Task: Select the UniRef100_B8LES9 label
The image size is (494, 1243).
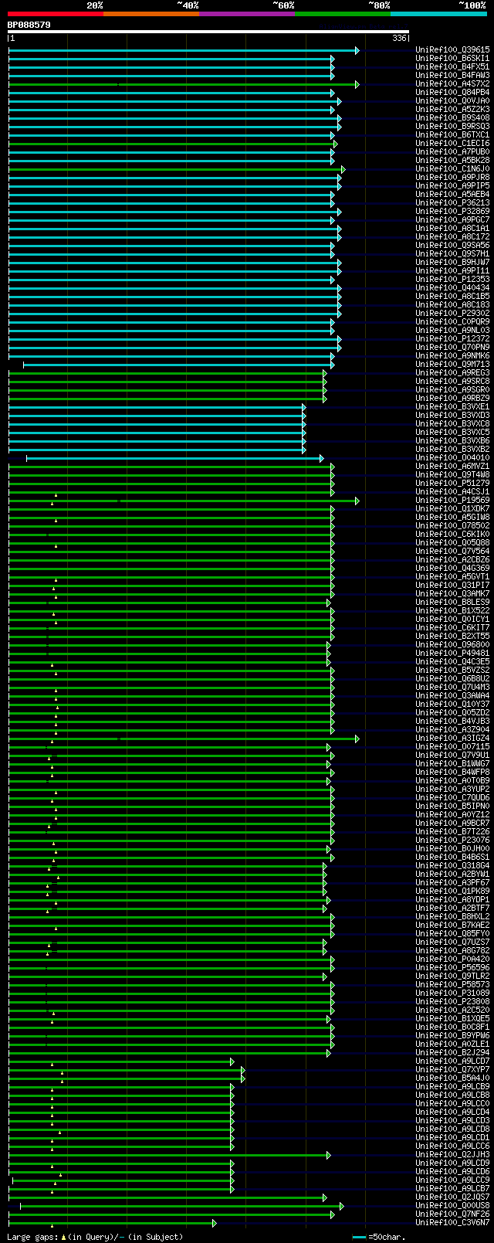Action: click(x=452, y=602)
